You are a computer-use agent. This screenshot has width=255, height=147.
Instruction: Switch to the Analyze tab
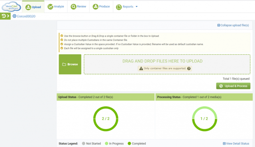tap(56, 6)
